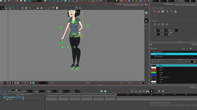
Task: Click the flip horizontal operation icon
Action: [155, 24]
